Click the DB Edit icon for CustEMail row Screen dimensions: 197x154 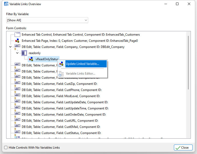(x=17, y=127)
